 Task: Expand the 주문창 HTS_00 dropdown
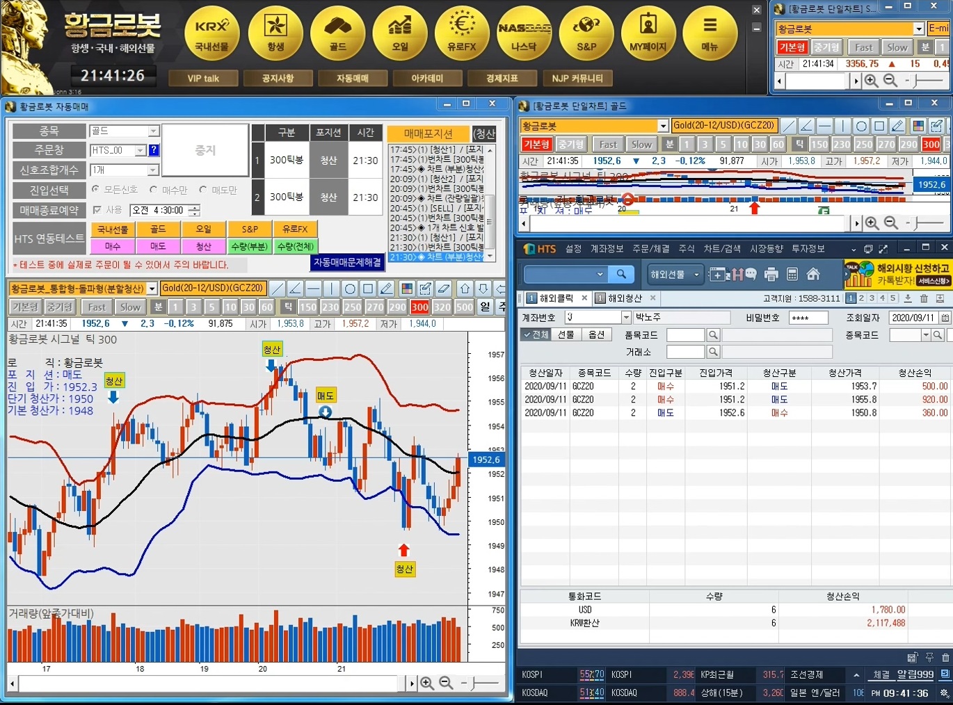(141, 150)
